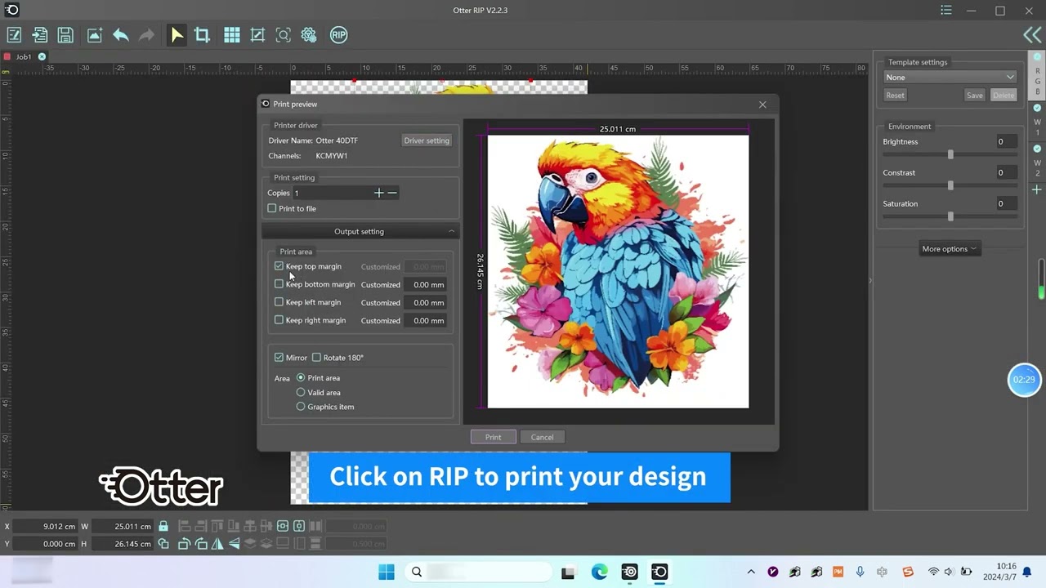Click the Print button in dialog

point(493,437)
